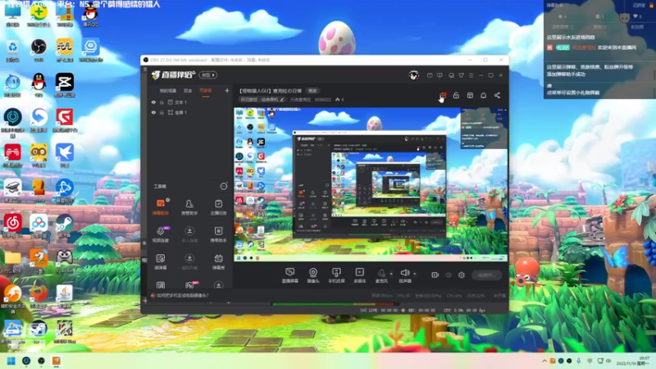Image resolution: width=656 pixels, height=369 pixels.
Task: Open the 弹幕秀 danmaku show tool
Action: tap(218, 262)
